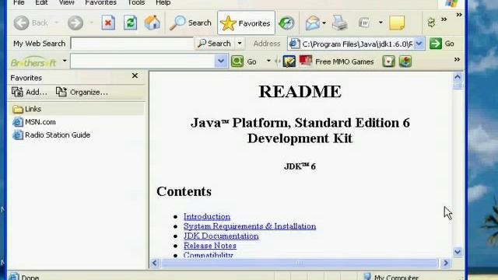Click the Windows flag logo
498x280 pixels.
pyautogui.click(x=451, y=3)
